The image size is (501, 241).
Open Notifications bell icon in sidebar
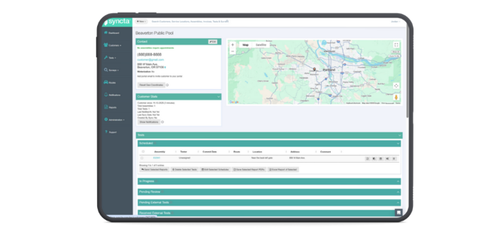pos(106,94)
